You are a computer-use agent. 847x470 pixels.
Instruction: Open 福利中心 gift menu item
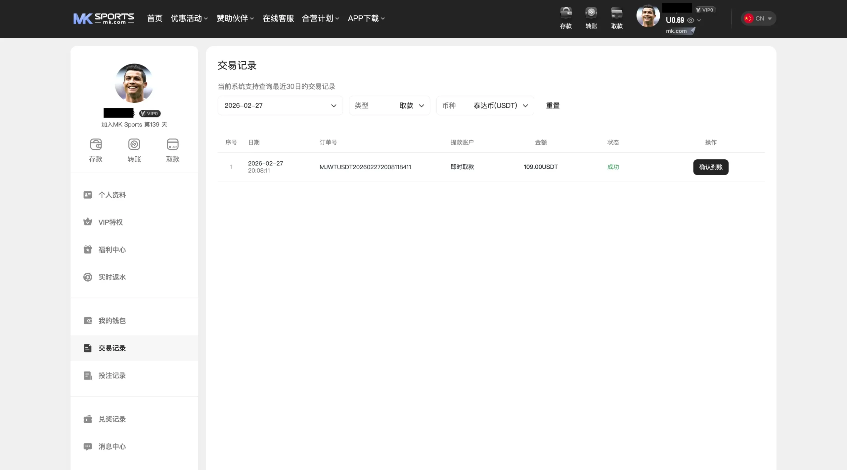[112, 250]
